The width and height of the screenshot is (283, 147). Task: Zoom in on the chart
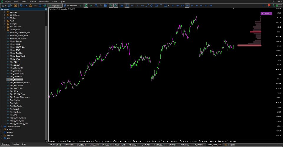pos(96,6)
